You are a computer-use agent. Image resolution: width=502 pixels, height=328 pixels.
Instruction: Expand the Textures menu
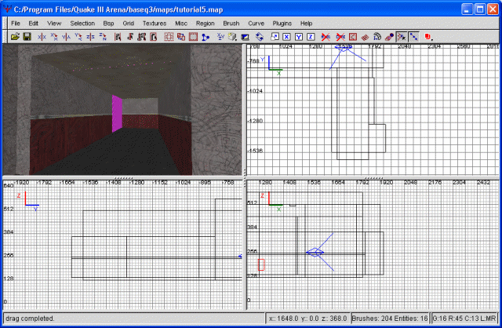pyautogui.click(x=155, y=24)
